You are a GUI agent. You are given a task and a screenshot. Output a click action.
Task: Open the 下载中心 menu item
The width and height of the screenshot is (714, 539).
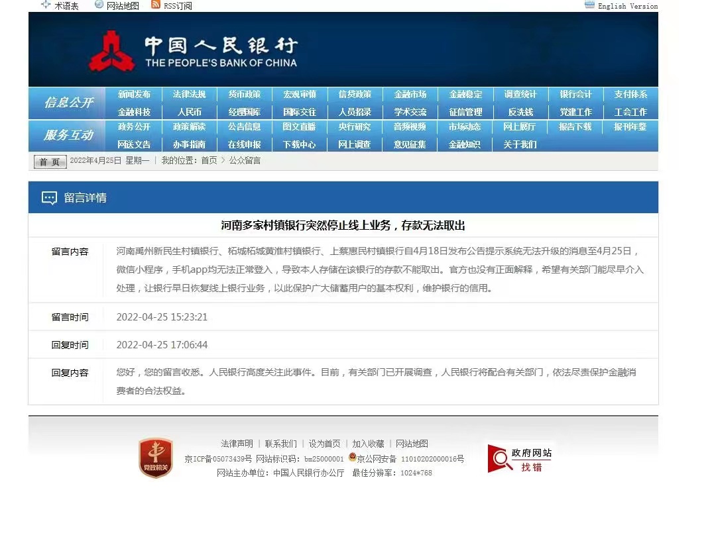(300, 144)
